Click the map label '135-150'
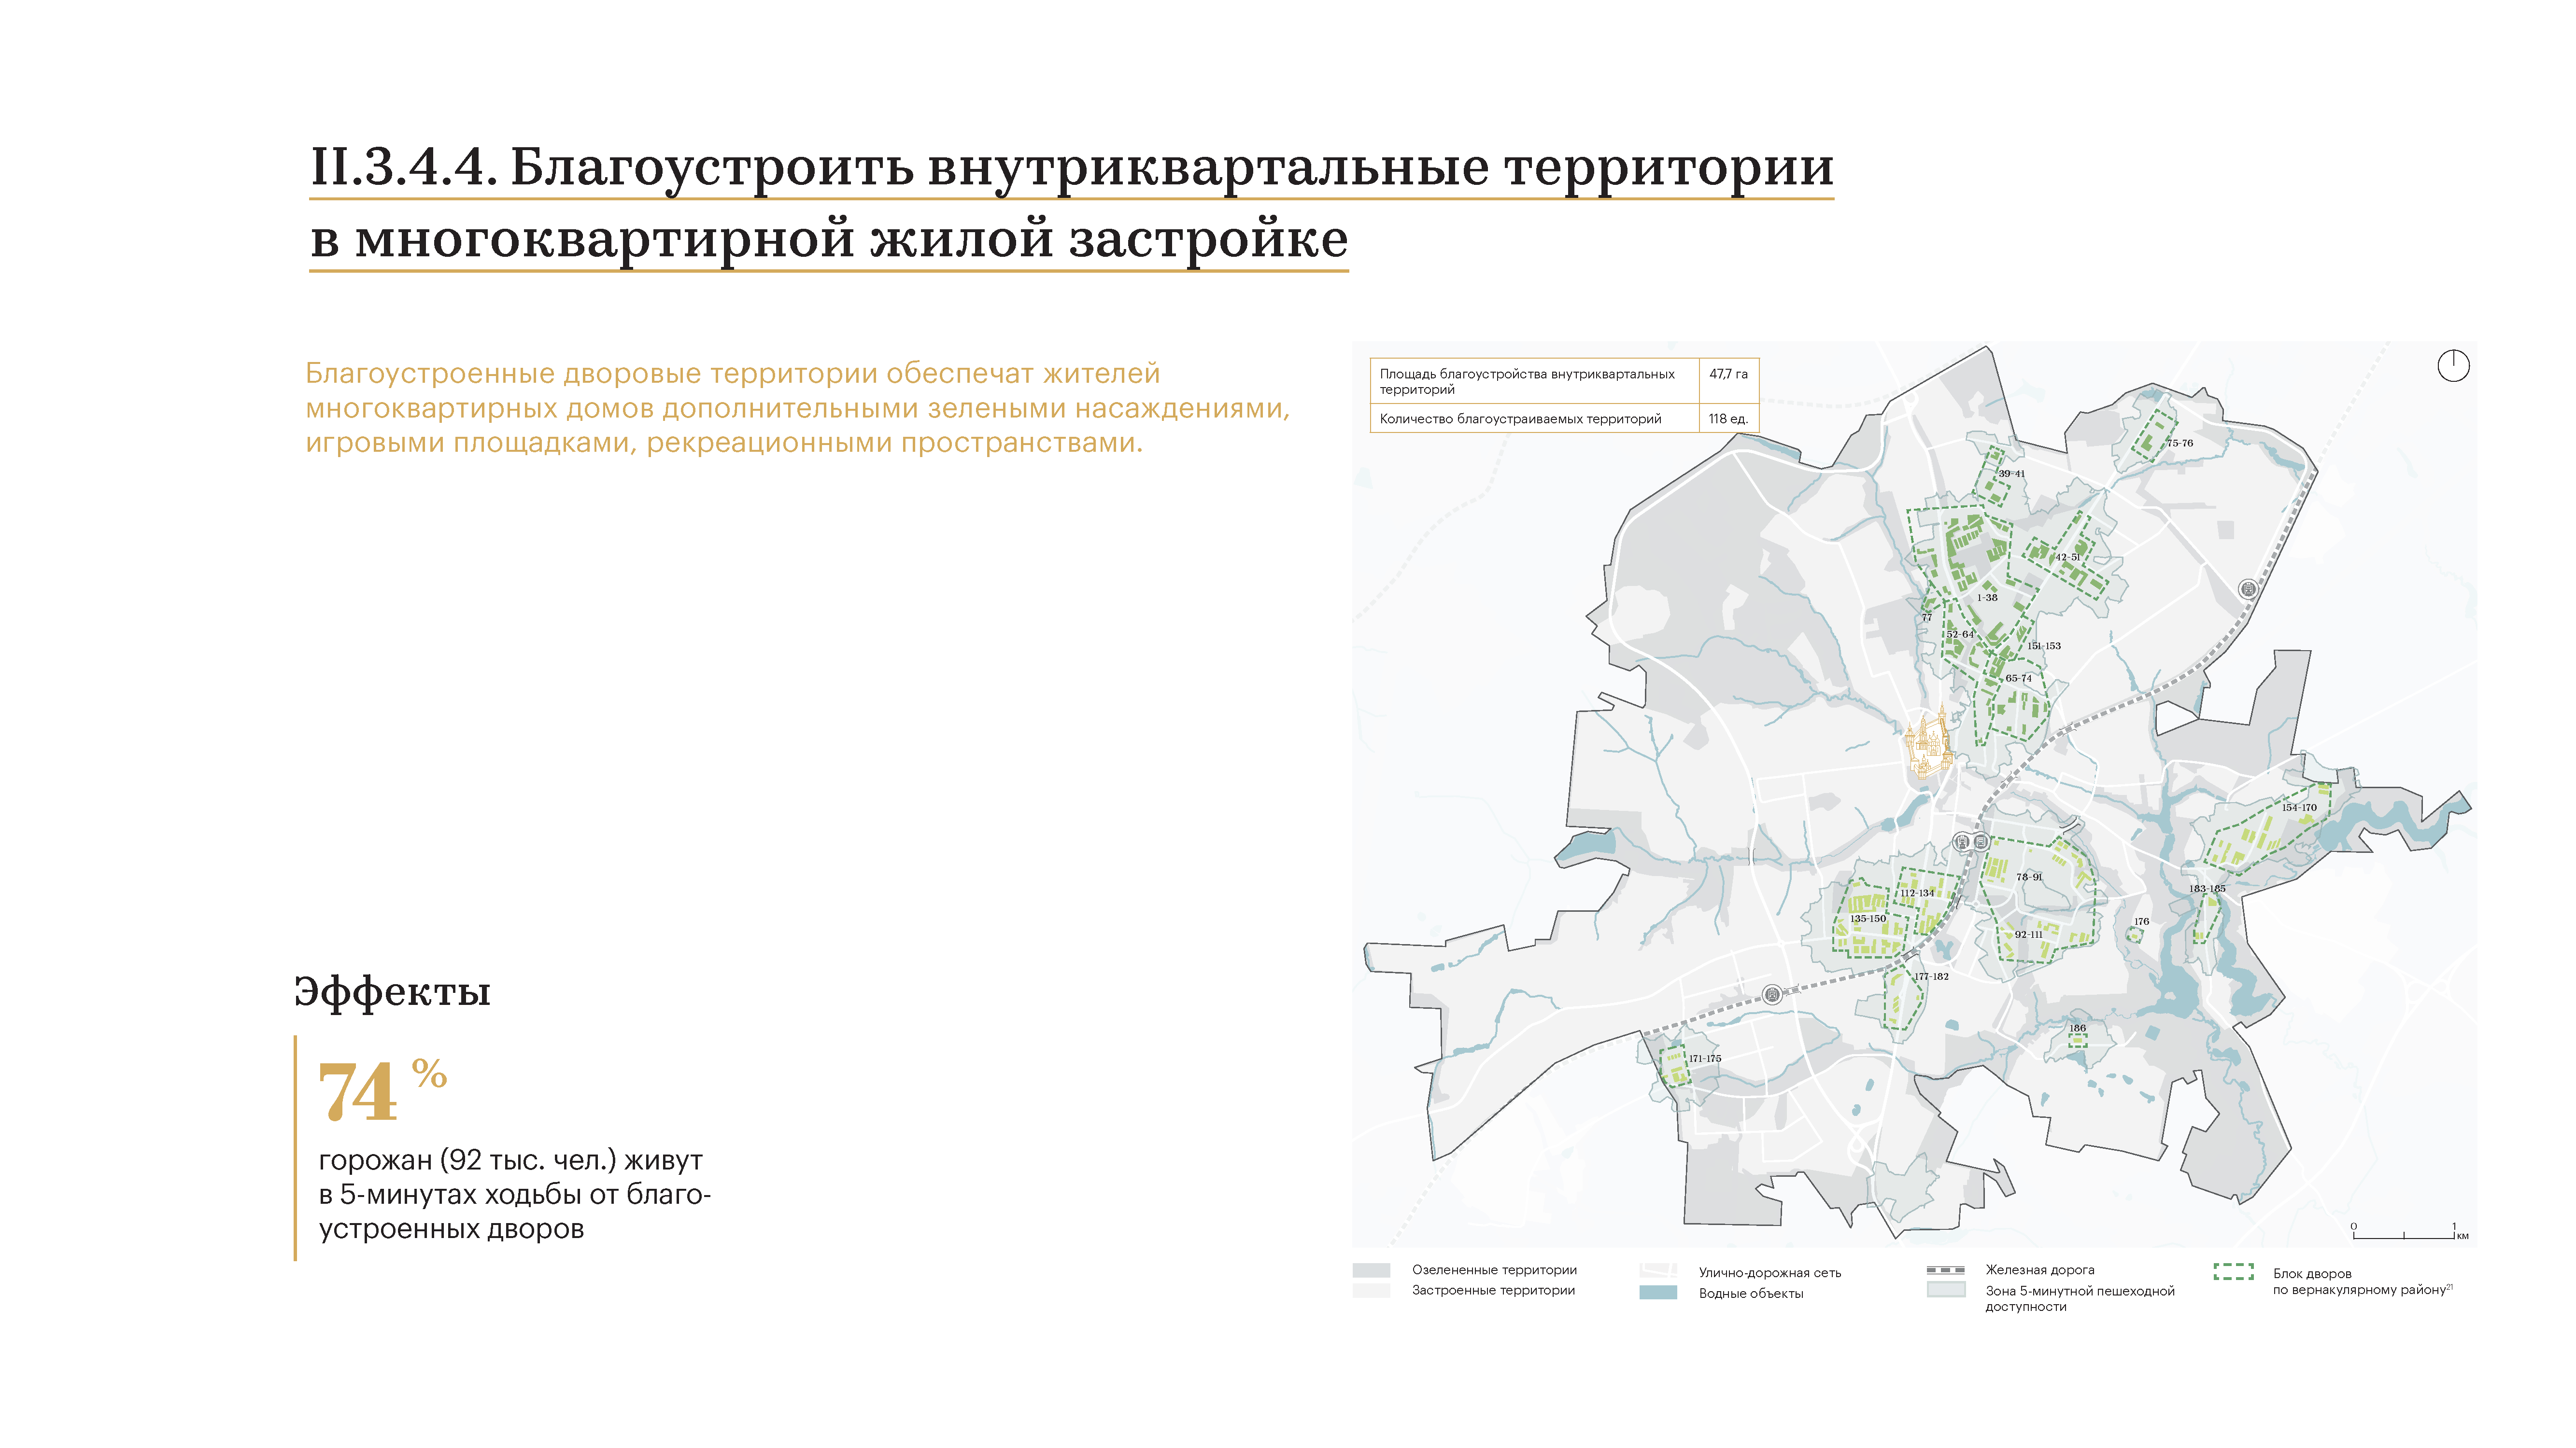2576x1448 pixels. pyautogui.click(x=1868, y=919)
